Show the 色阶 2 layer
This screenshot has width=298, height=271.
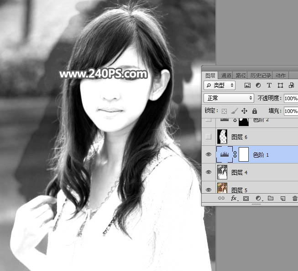(x=209, y=119)
